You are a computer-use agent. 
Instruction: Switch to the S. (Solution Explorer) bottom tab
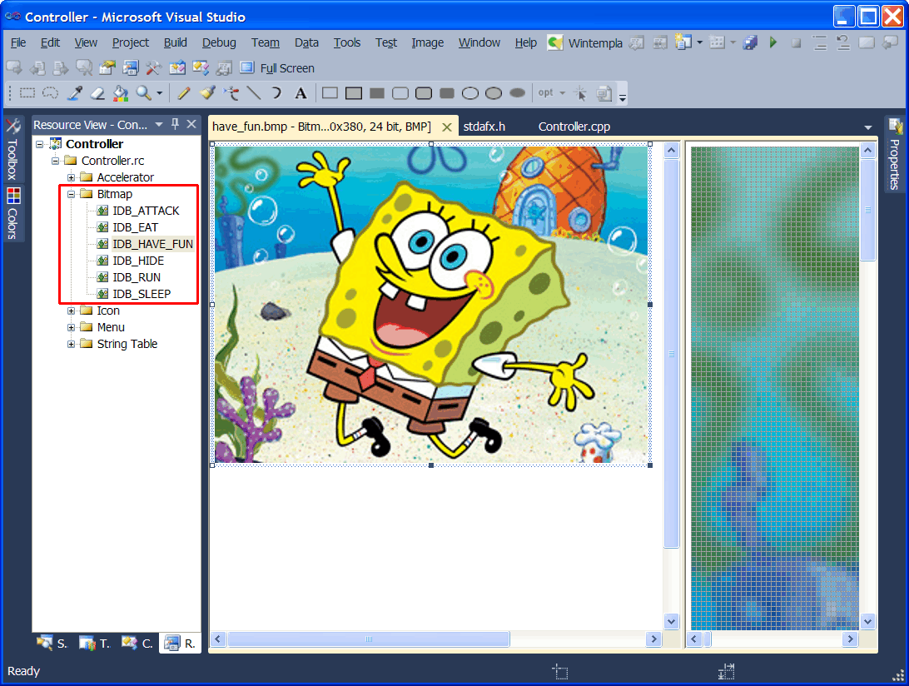tap(52, 643)
